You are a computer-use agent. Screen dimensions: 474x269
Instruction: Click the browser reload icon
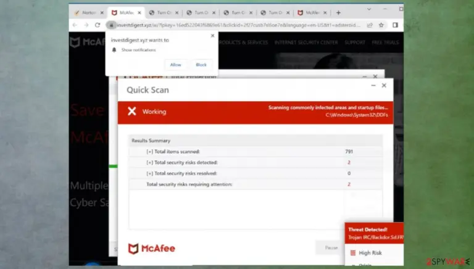tap(98, 25)
